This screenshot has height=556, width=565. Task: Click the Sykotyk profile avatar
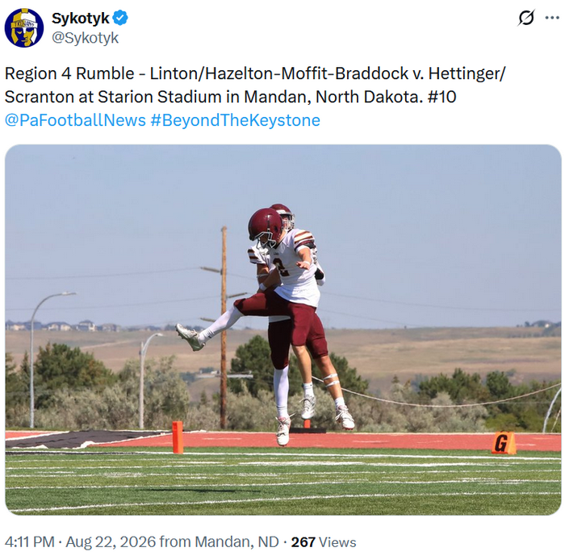(x=24, y=27)
